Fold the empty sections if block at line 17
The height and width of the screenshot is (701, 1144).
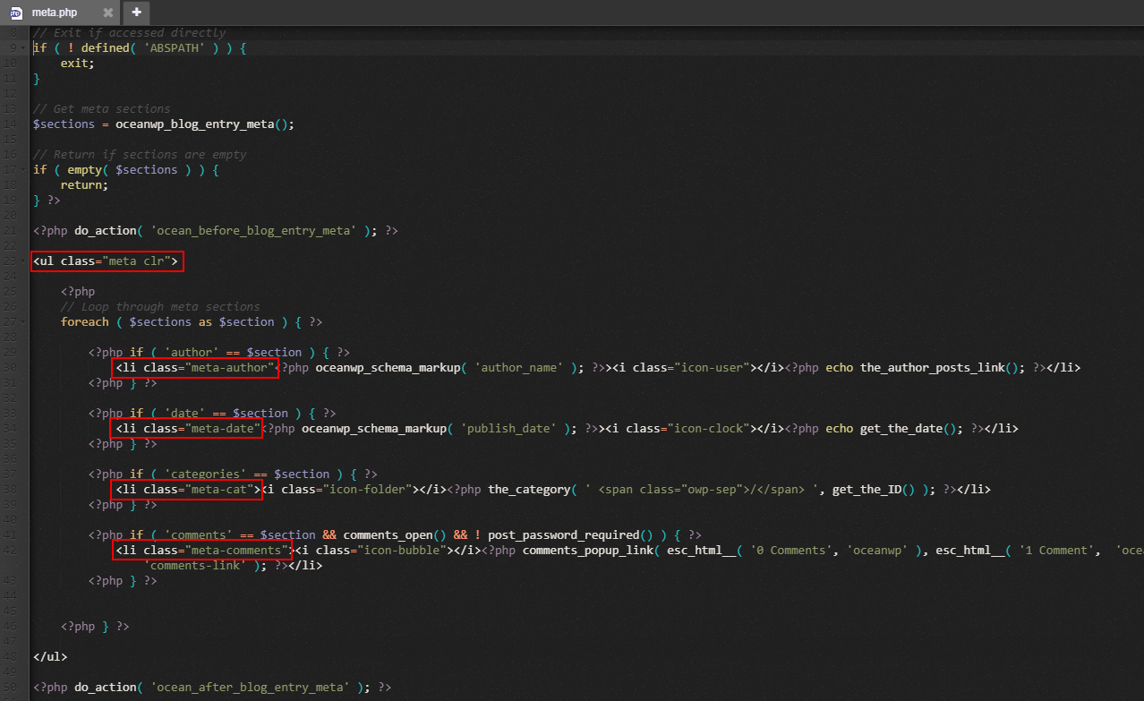pyautogui.click(x=25, y=169)
